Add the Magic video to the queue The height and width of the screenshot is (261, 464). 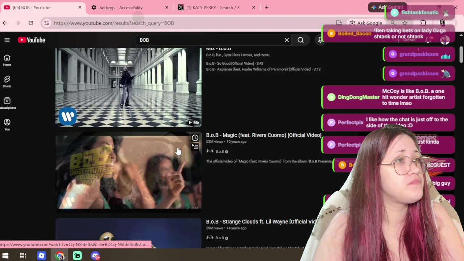195,147
